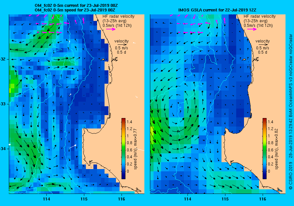Screen dimensions: 294x206
Task: Click longitude '114' below the right map
Action: (x=188, y=199)
